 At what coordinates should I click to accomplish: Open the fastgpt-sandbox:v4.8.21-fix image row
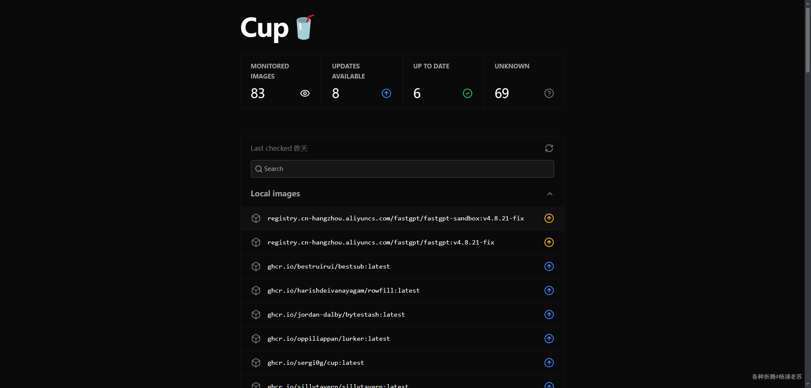[402, 218]
